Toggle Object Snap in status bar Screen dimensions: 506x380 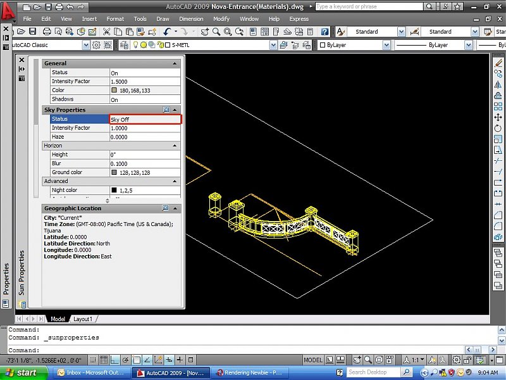tap(137, 360)
